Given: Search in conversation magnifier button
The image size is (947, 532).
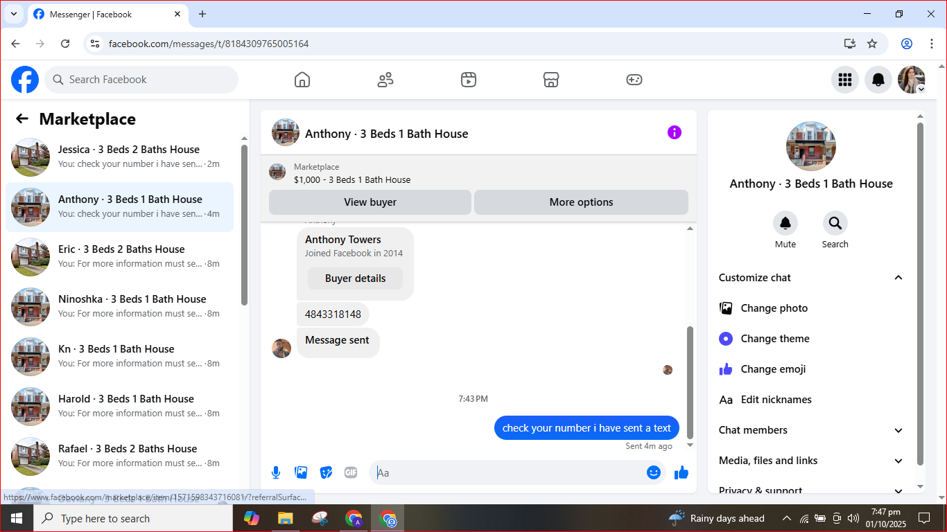Looking at the screenshot, I should [x=835, y=223].
